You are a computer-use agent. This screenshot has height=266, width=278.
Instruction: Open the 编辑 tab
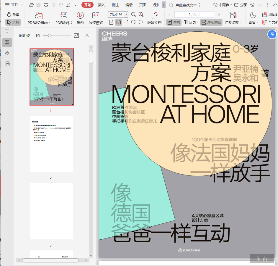[129, 5]
